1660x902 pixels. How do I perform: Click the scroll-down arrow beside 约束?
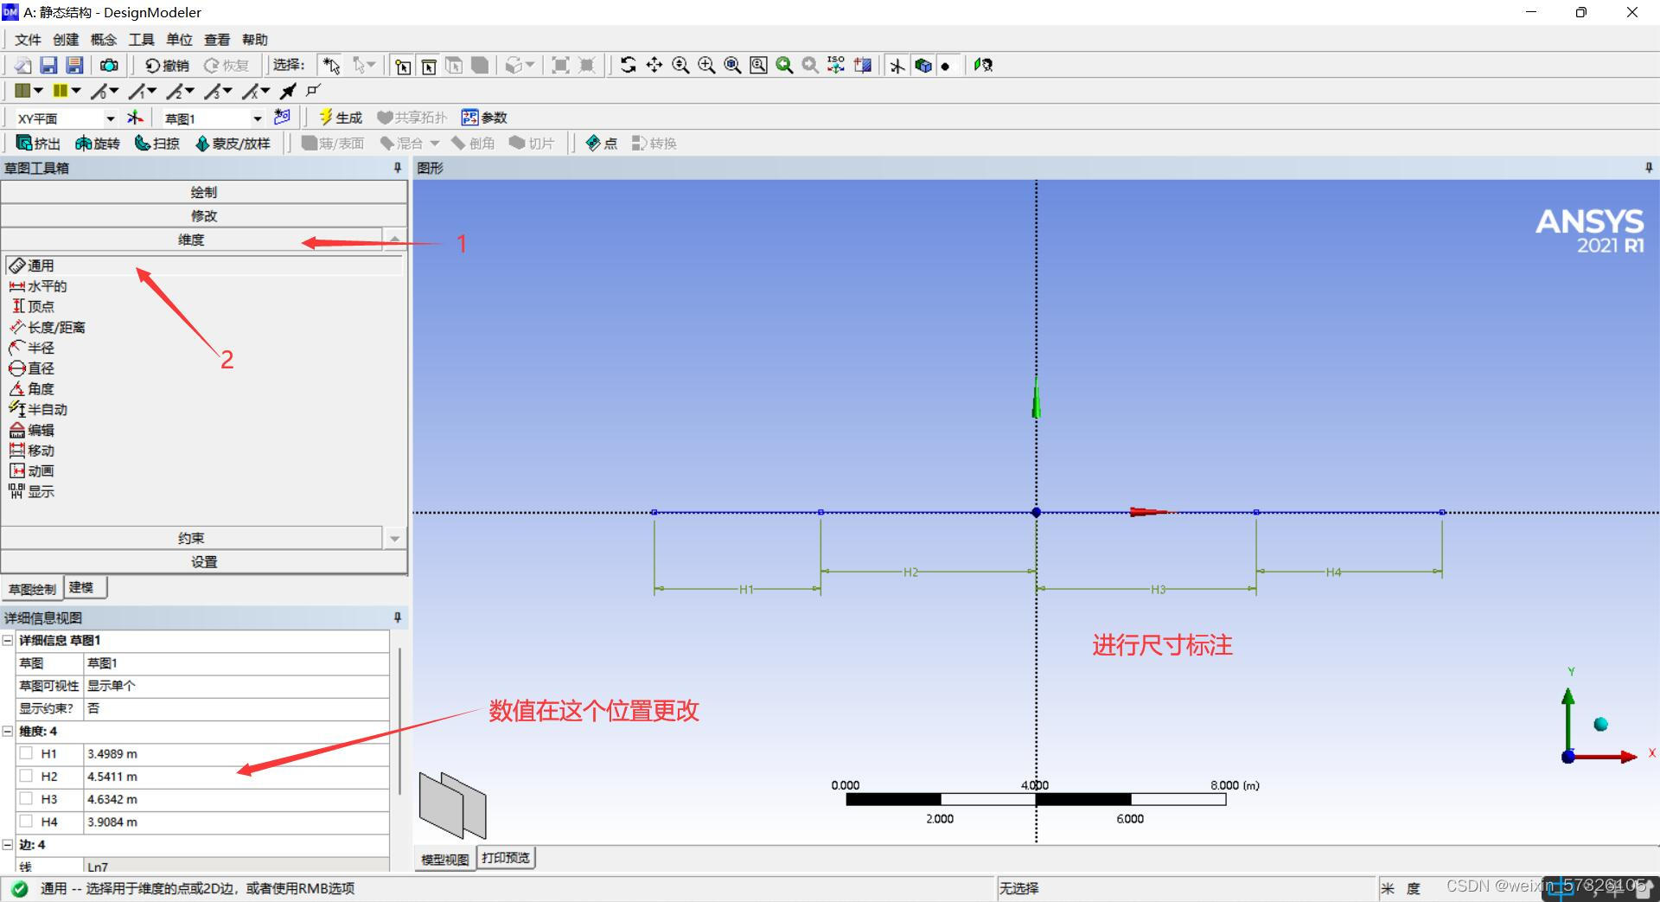point(395,539)
